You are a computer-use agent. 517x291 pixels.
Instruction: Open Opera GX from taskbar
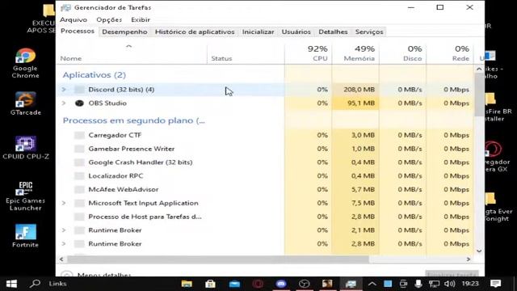click(x=258, y=284)
